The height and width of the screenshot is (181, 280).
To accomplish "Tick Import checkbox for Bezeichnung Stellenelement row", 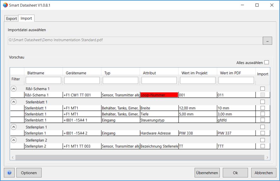I will pos(262,146).
